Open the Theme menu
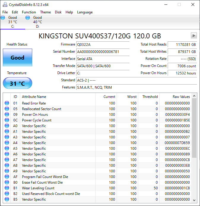The image size is (200, 206). (x=45, y=12)
